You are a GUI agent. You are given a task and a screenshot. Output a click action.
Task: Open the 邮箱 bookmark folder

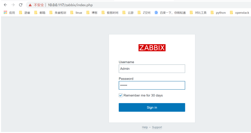click(x=40, y=13)
